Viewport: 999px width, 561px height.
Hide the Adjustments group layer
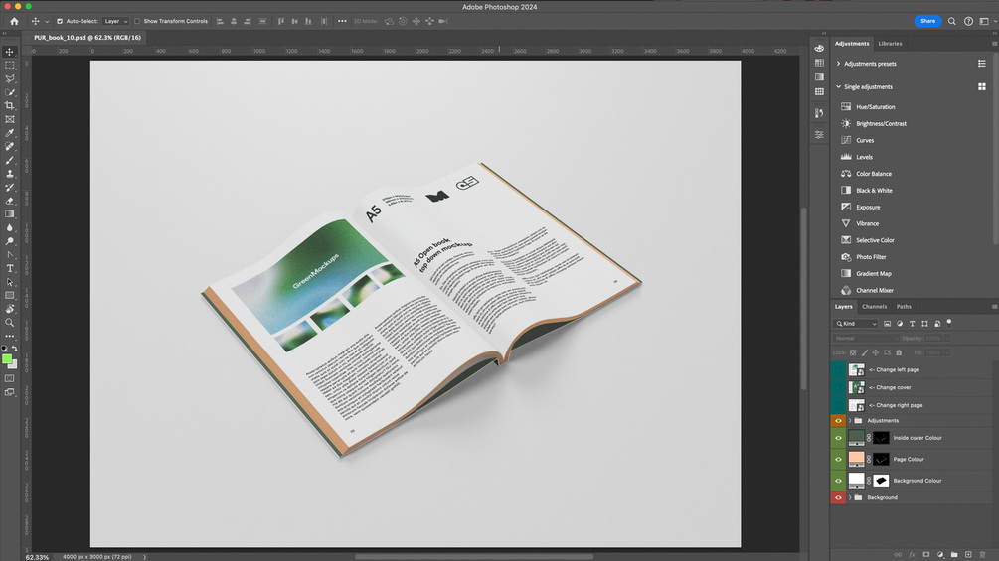point(838,420)
